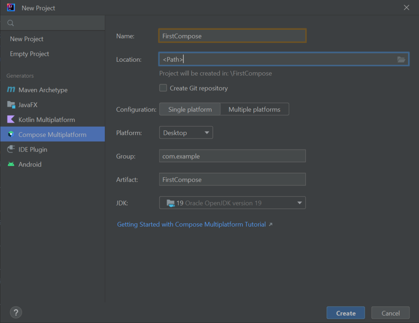Select Compose Multiplatform generator

[53, 134]
